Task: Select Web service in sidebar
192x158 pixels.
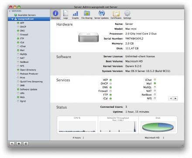Action: [22, 97]
